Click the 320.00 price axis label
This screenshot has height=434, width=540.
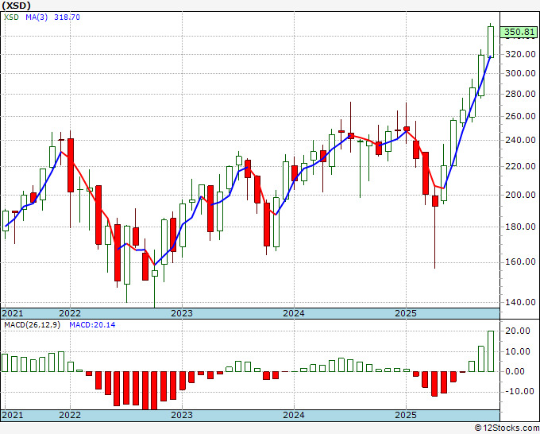(520, 54)
